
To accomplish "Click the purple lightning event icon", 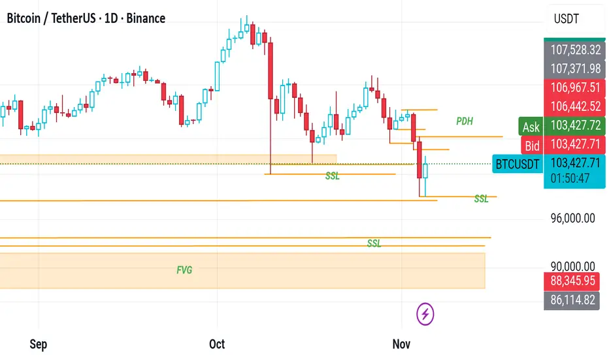I will click(x=425, y=314).
